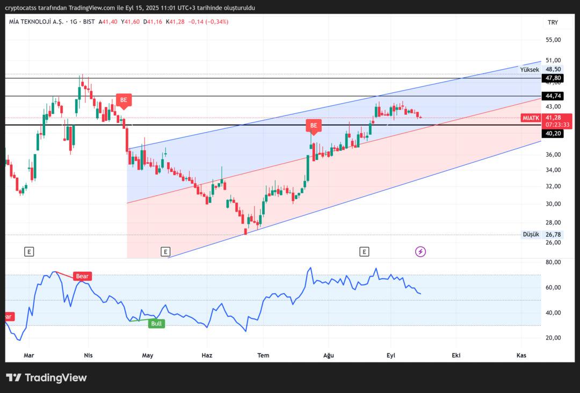Click the 51,00 price scale value
The width and height of the screenshot is (580, 393).
click(x=553, y=60)
